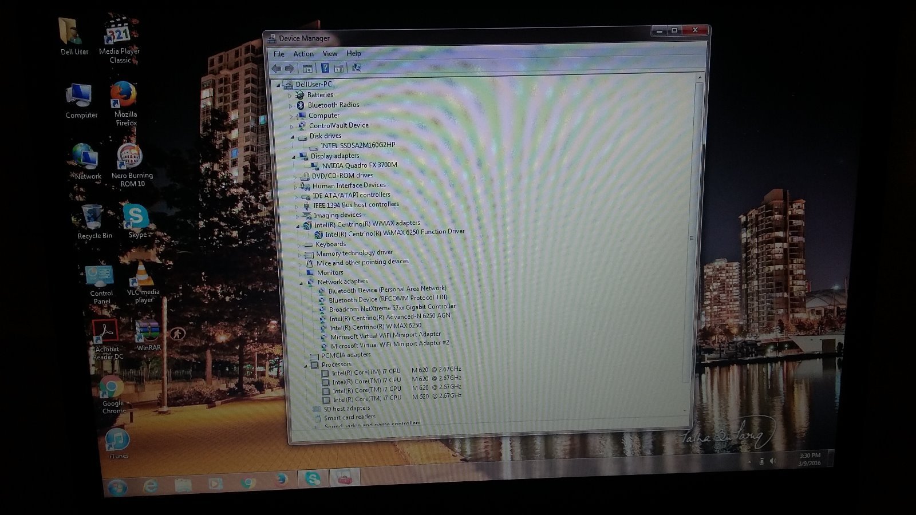The width and height of the screenshot is (916, 515).
Task: Expand the DVD/CD-ROM drives category
Action: click(x=295, y=177)
